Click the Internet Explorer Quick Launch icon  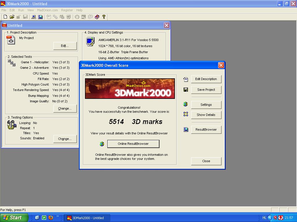(x=37, y=217)
